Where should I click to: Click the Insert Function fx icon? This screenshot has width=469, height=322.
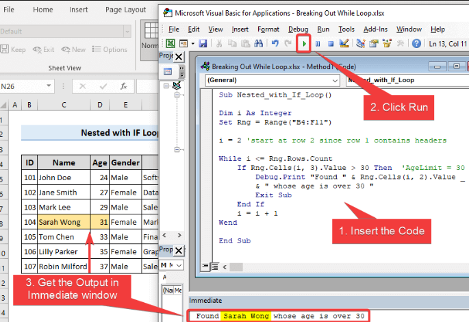coord(123,86)
